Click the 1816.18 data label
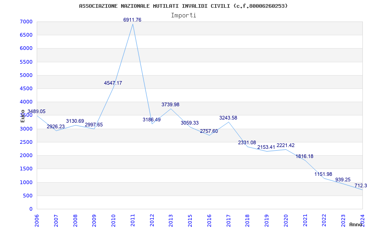This screenshot has width=367, height=229. coord(305,156)
